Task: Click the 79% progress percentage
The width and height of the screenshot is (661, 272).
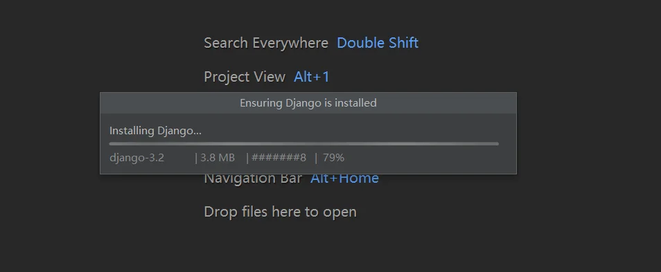Action: pyautogui.click(x=333, y=158)
